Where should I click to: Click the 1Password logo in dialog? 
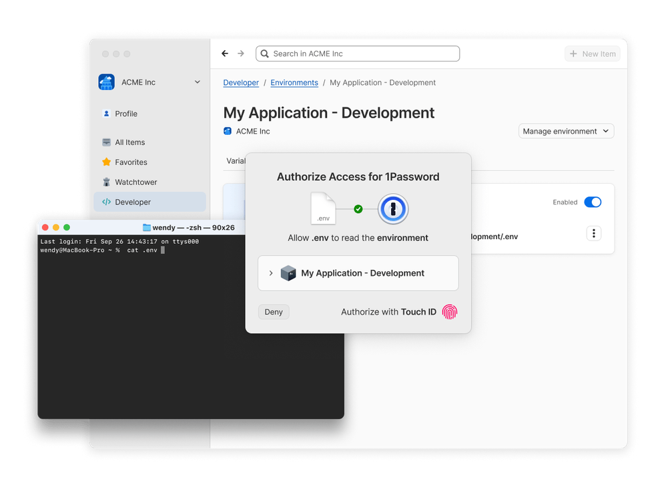393,209
